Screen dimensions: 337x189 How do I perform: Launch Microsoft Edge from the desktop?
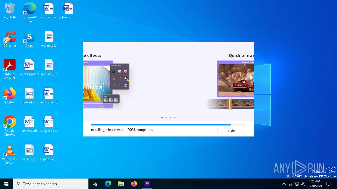(29, 12)
